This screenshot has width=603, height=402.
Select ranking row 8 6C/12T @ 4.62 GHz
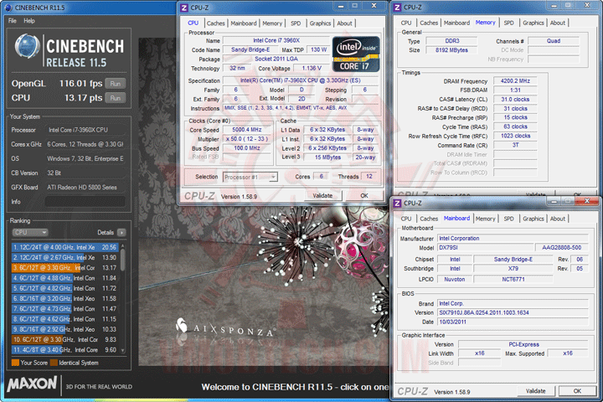[x=65, y=319]
